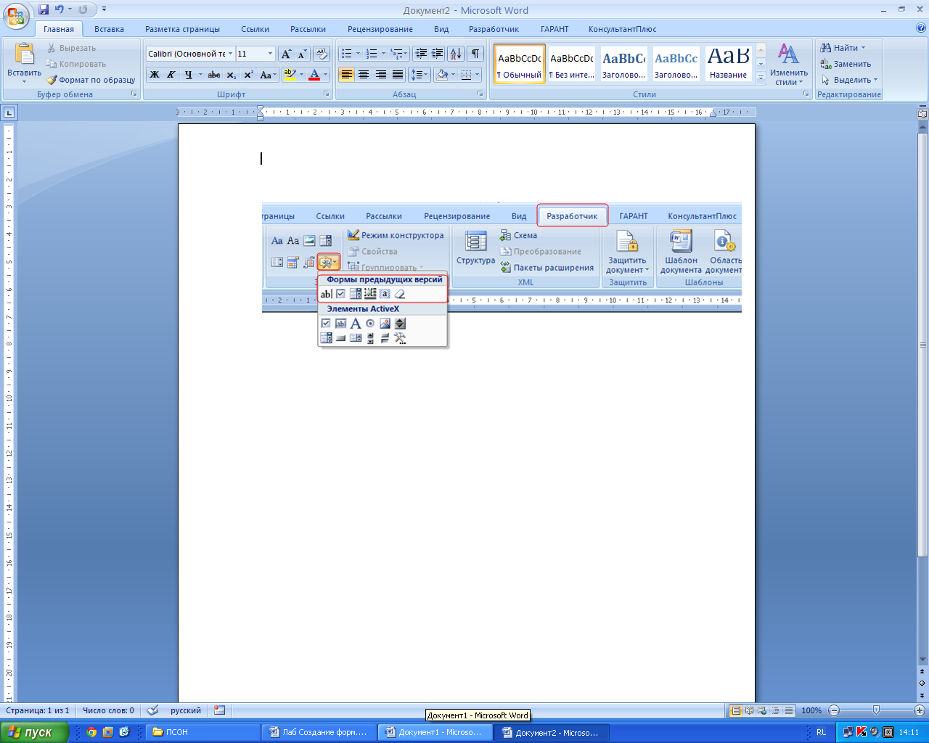Increase paragraph indent
Viewport: 929px width, 743px height.
pos(438,54)
